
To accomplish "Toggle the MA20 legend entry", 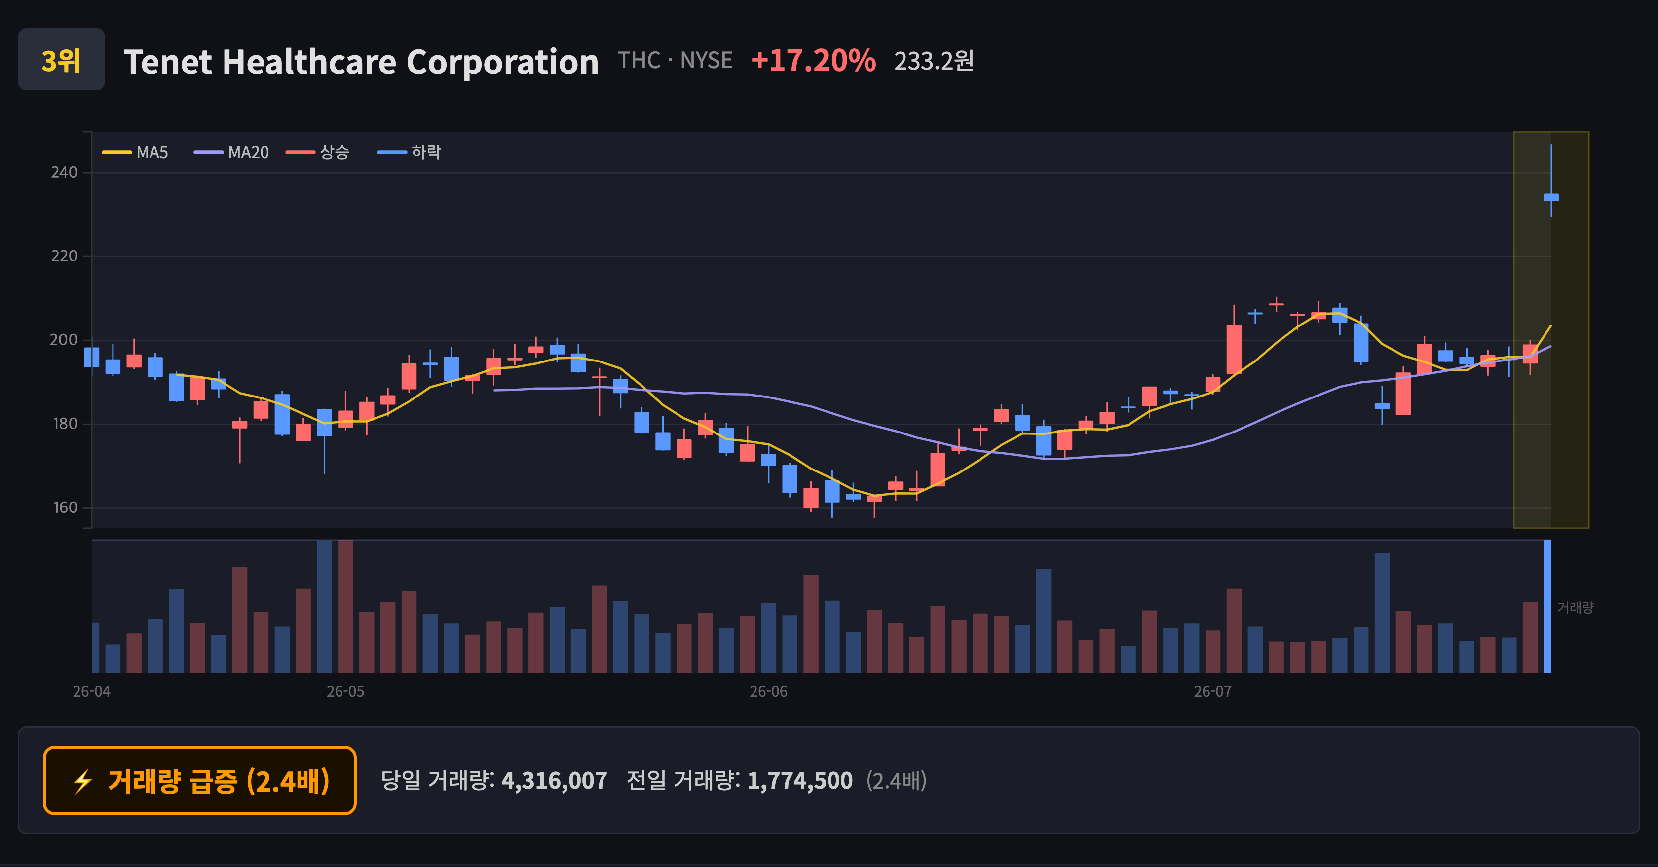I will [x=232, y=152].
